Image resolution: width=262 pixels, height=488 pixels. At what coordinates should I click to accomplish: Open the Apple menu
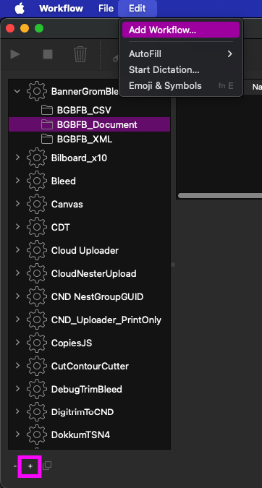[x=20, y=9]
